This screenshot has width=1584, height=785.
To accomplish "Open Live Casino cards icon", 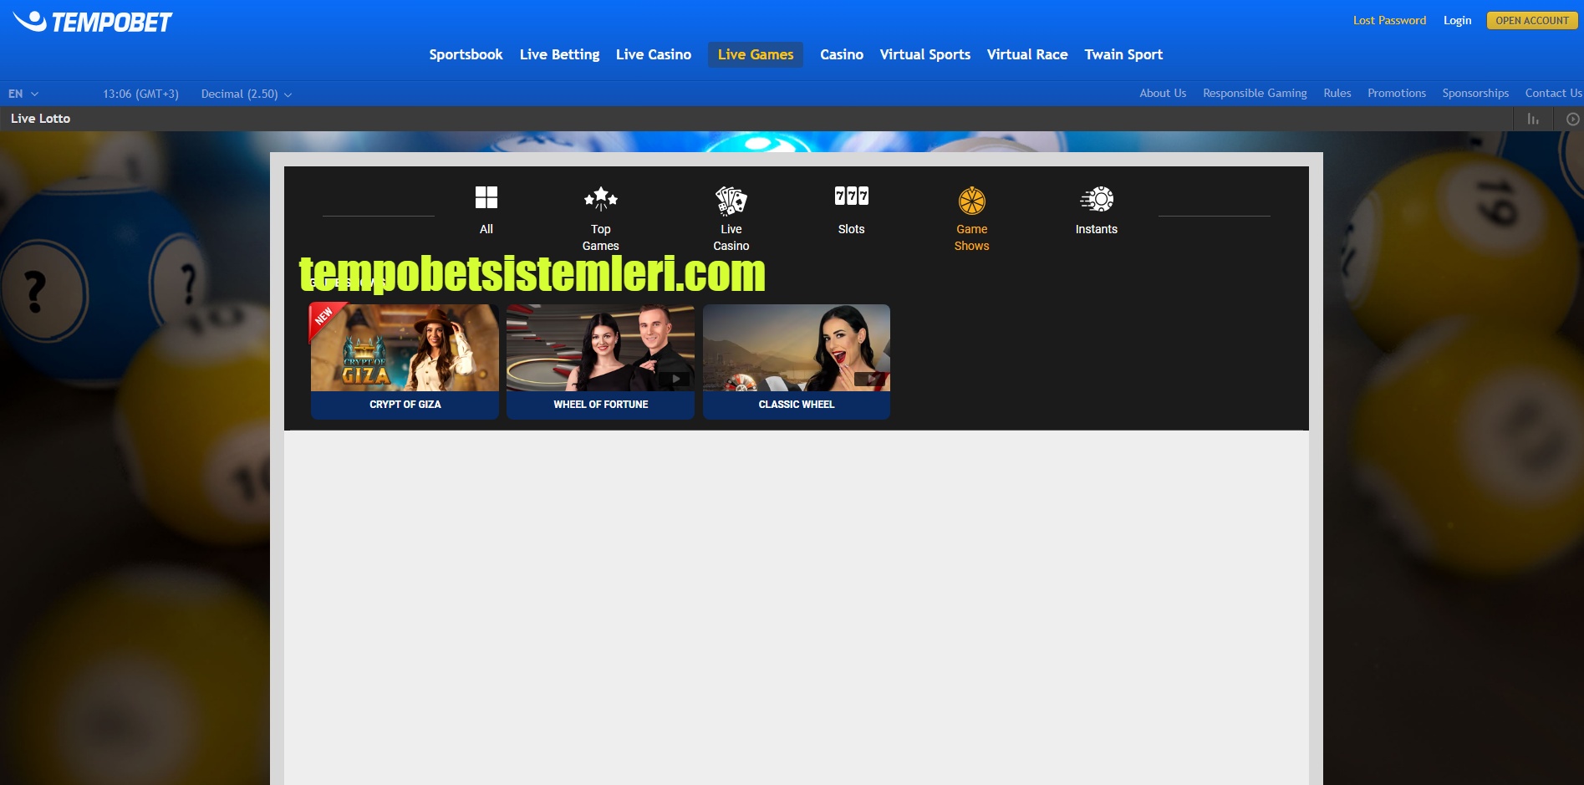I will pyautogui.click(x=731, y=200).
